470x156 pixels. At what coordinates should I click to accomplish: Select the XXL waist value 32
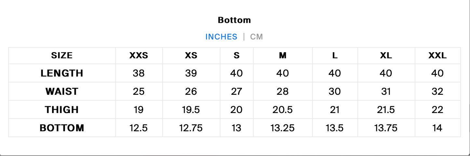pyautogui.click(x=437, y=92)
